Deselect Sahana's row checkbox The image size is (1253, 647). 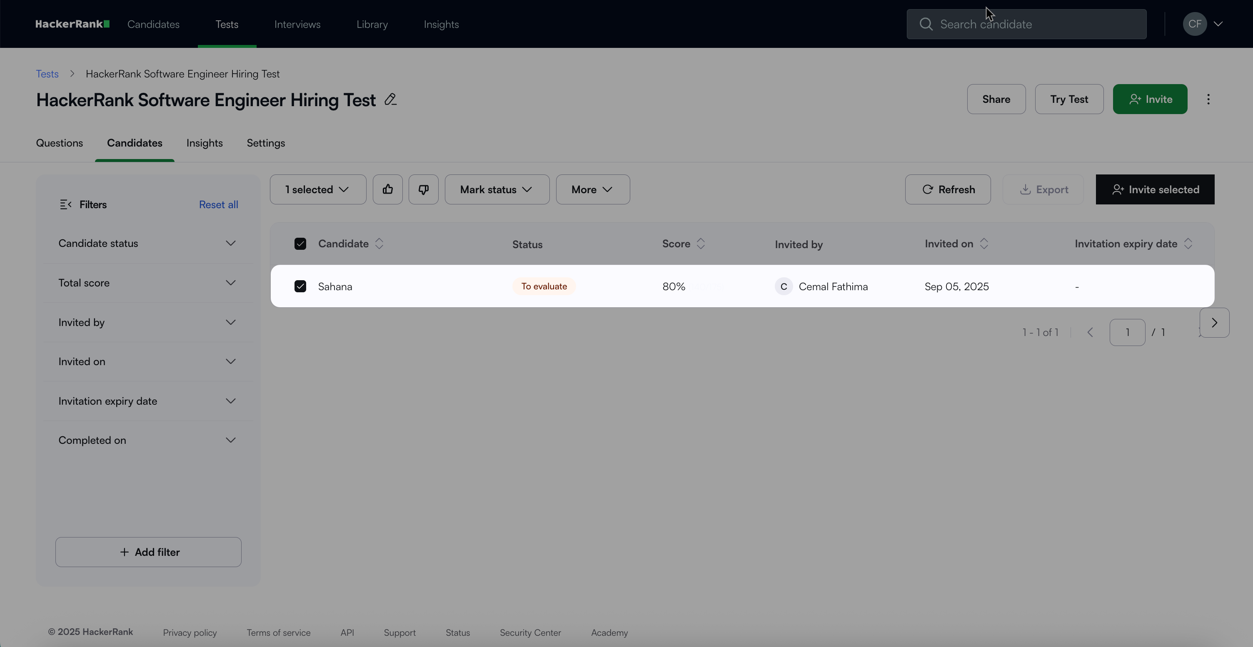pyautogui.click(x=300, y=286)
